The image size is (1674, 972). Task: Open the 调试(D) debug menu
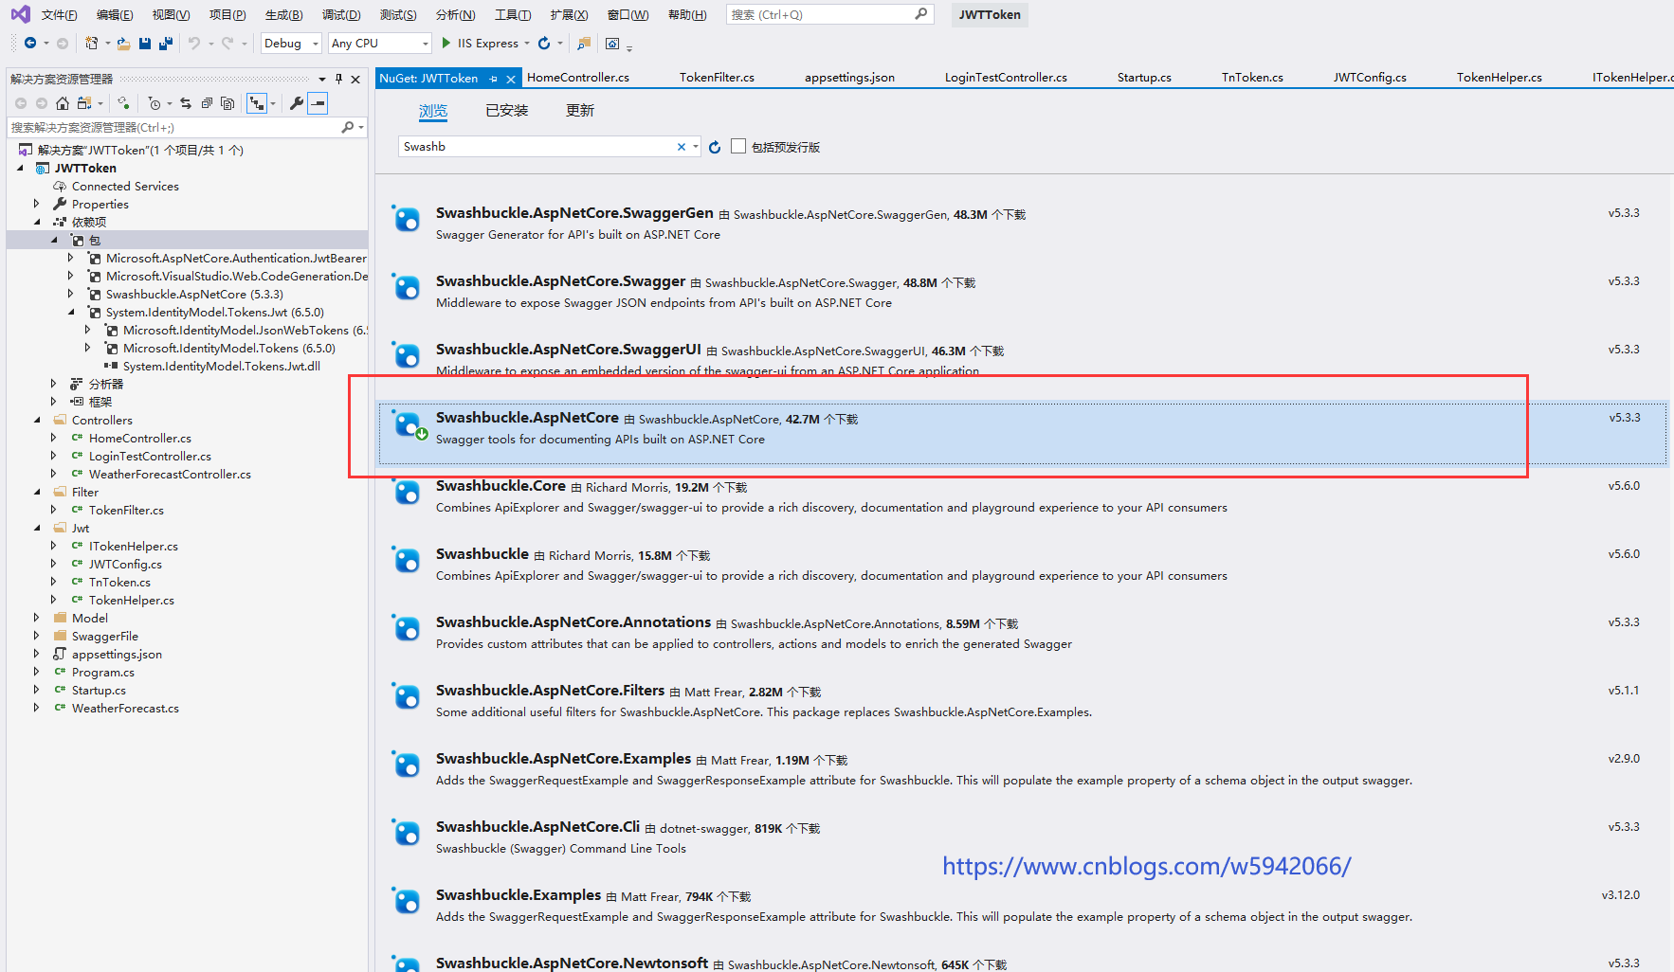pos(340,15)
